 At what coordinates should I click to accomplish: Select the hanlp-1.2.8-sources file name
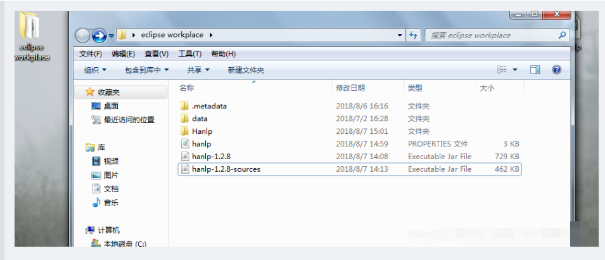tap(226, 169)
